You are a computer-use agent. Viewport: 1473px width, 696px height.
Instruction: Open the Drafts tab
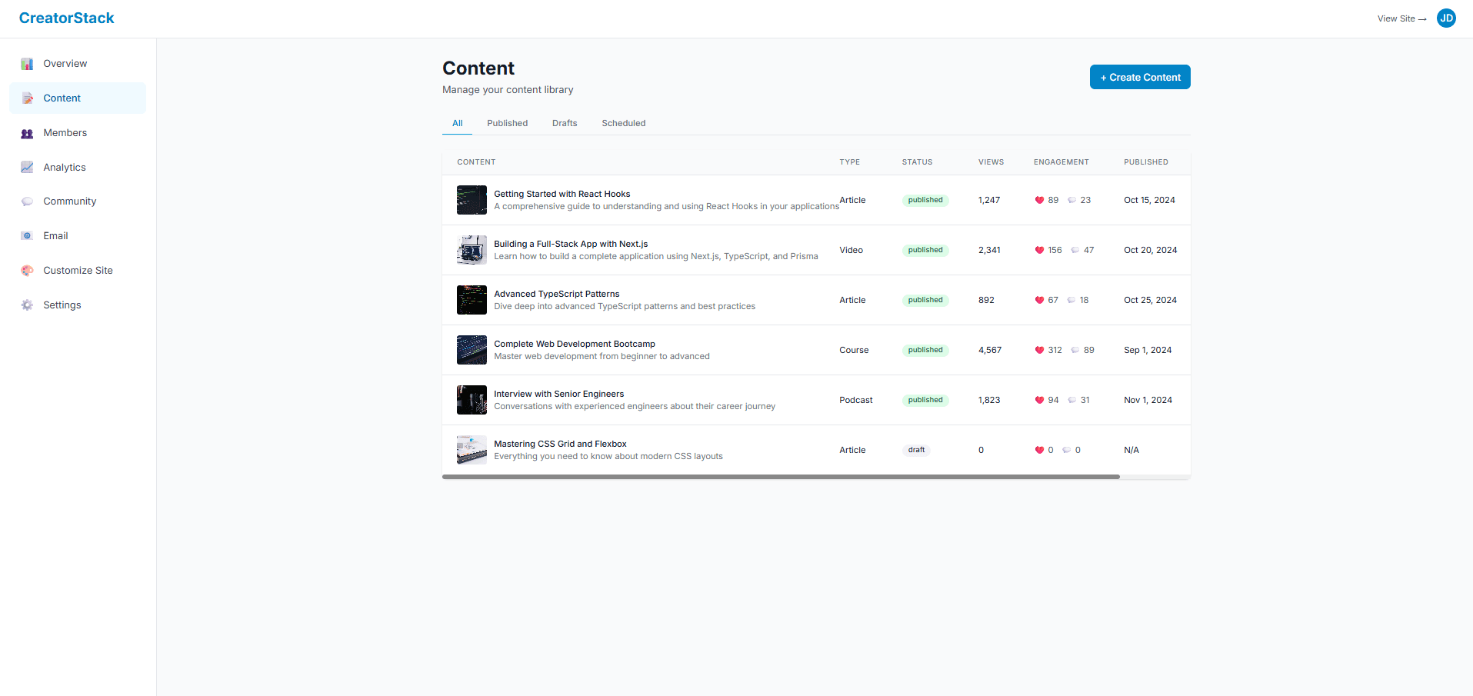[564, 123]
